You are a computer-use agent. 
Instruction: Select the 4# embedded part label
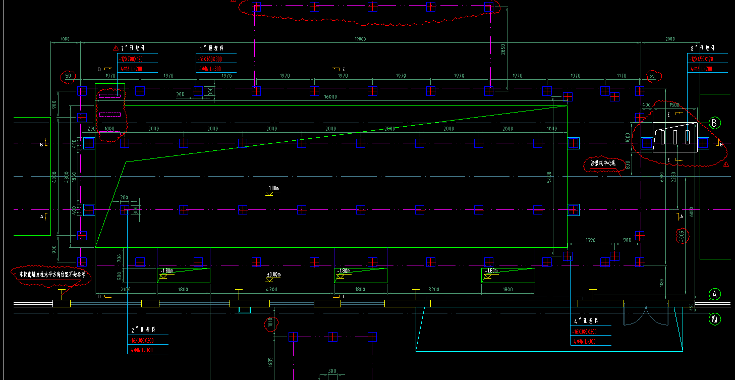pyautogui.click(x=586, y=321)
